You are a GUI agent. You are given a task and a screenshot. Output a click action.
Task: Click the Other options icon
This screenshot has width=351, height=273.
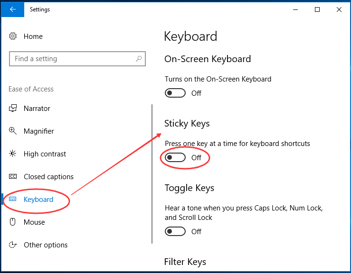click(x=13, y=245)
